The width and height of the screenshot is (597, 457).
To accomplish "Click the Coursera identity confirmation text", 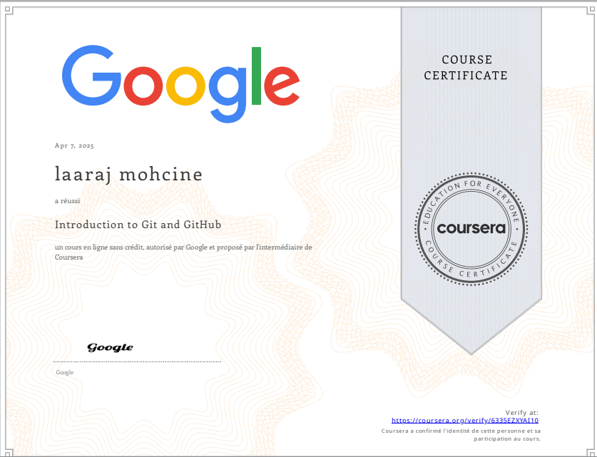I will click(464, 433).
